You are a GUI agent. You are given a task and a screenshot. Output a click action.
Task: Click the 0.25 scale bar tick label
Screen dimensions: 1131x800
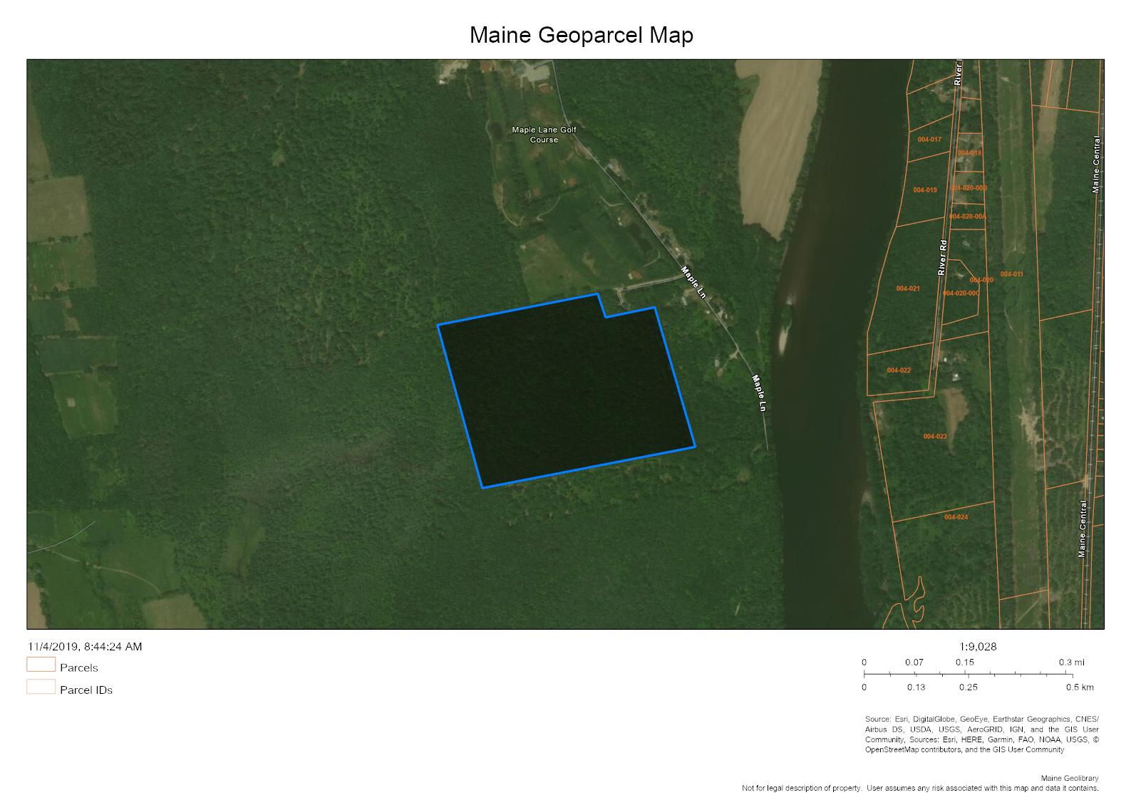(x=969, y=687)
